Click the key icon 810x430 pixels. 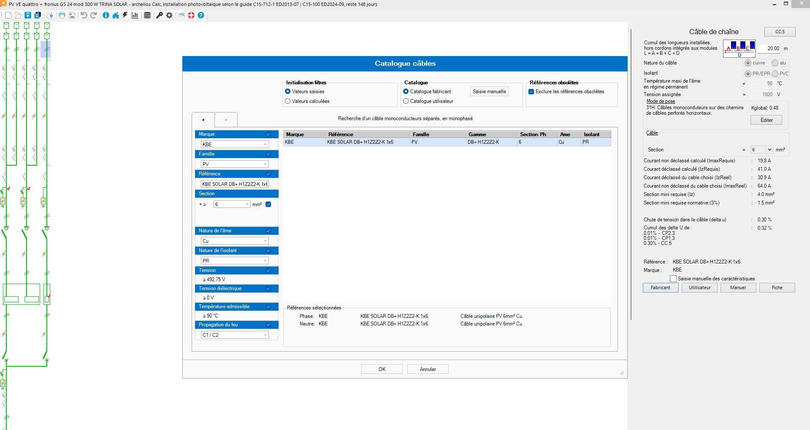[160, 15]
